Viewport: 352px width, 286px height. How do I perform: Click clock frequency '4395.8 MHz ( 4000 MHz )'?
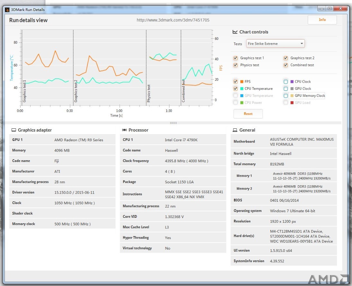tap(186, 161)
